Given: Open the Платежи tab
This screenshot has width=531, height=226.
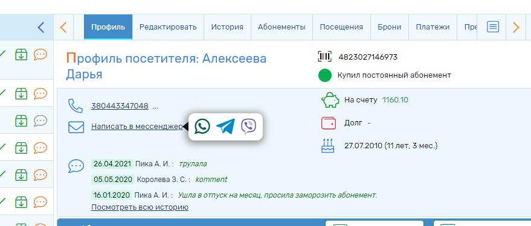Looking at the screenshot, I should 433,27.
